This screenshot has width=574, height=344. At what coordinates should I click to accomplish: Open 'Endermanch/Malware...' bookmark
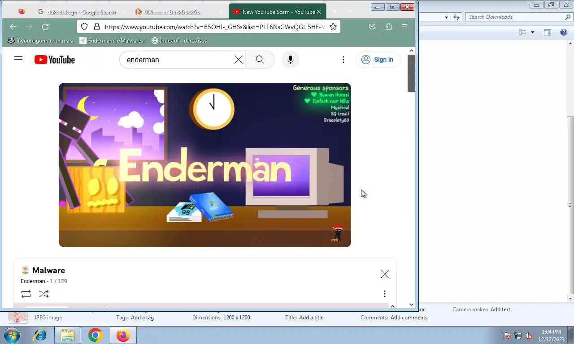coord(112,40)
